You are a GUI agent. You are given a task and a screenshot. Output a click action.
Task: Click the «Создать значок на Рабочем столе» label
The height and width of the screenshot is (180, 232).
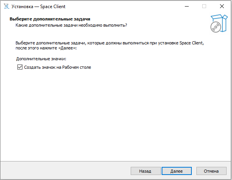tap(58, 67)
